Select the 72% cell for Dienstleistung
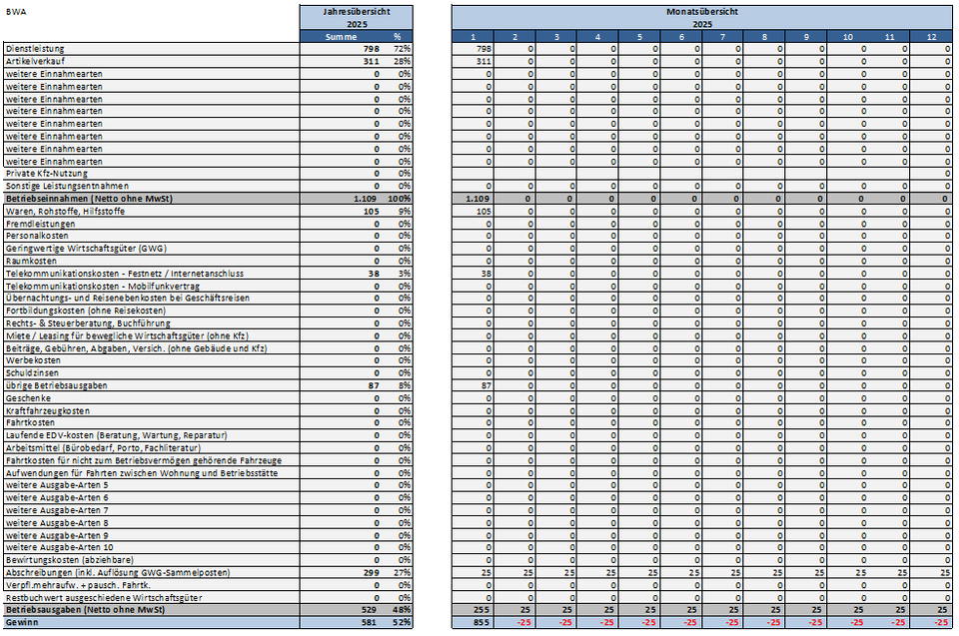This screenshot has height=636, width=959. (402, 49)
